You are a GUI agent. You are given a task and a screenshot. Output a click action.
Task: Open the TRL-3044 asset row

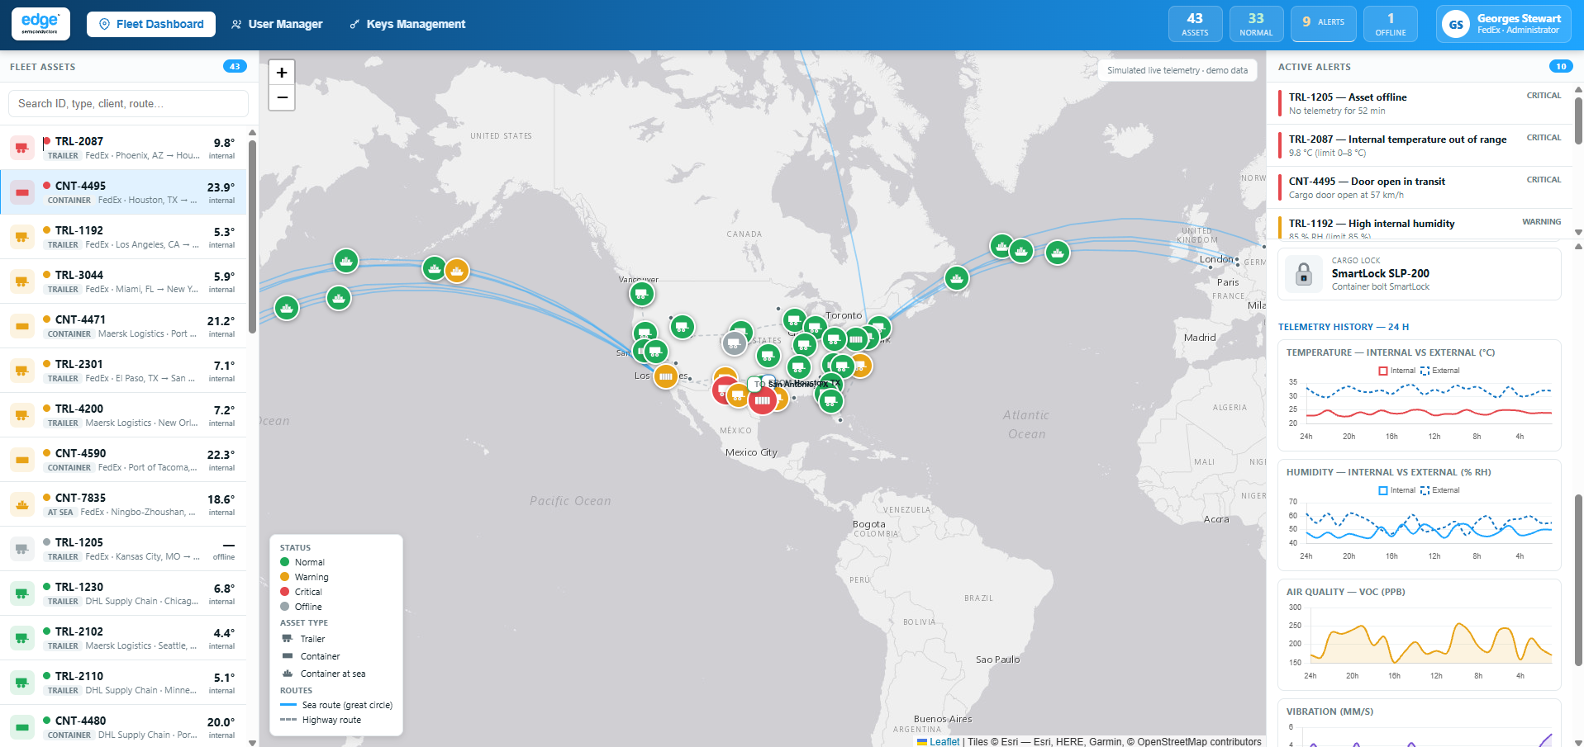(x=124, y=281)
